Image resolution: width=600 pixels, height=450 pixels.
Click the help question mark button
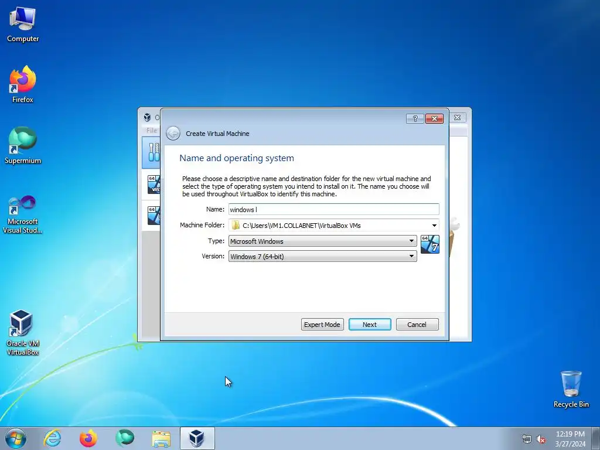[x=415, y=118]
